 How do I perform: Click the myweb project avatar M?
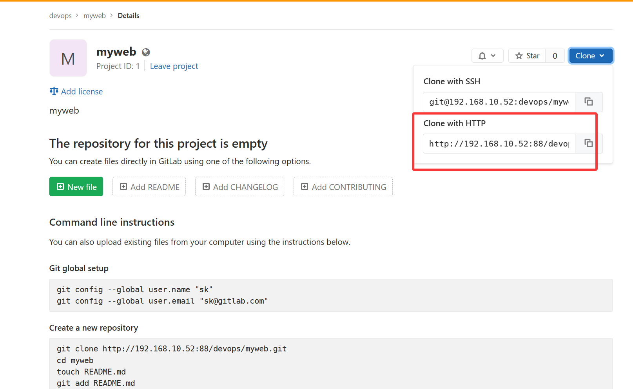[x=68, y=58]
